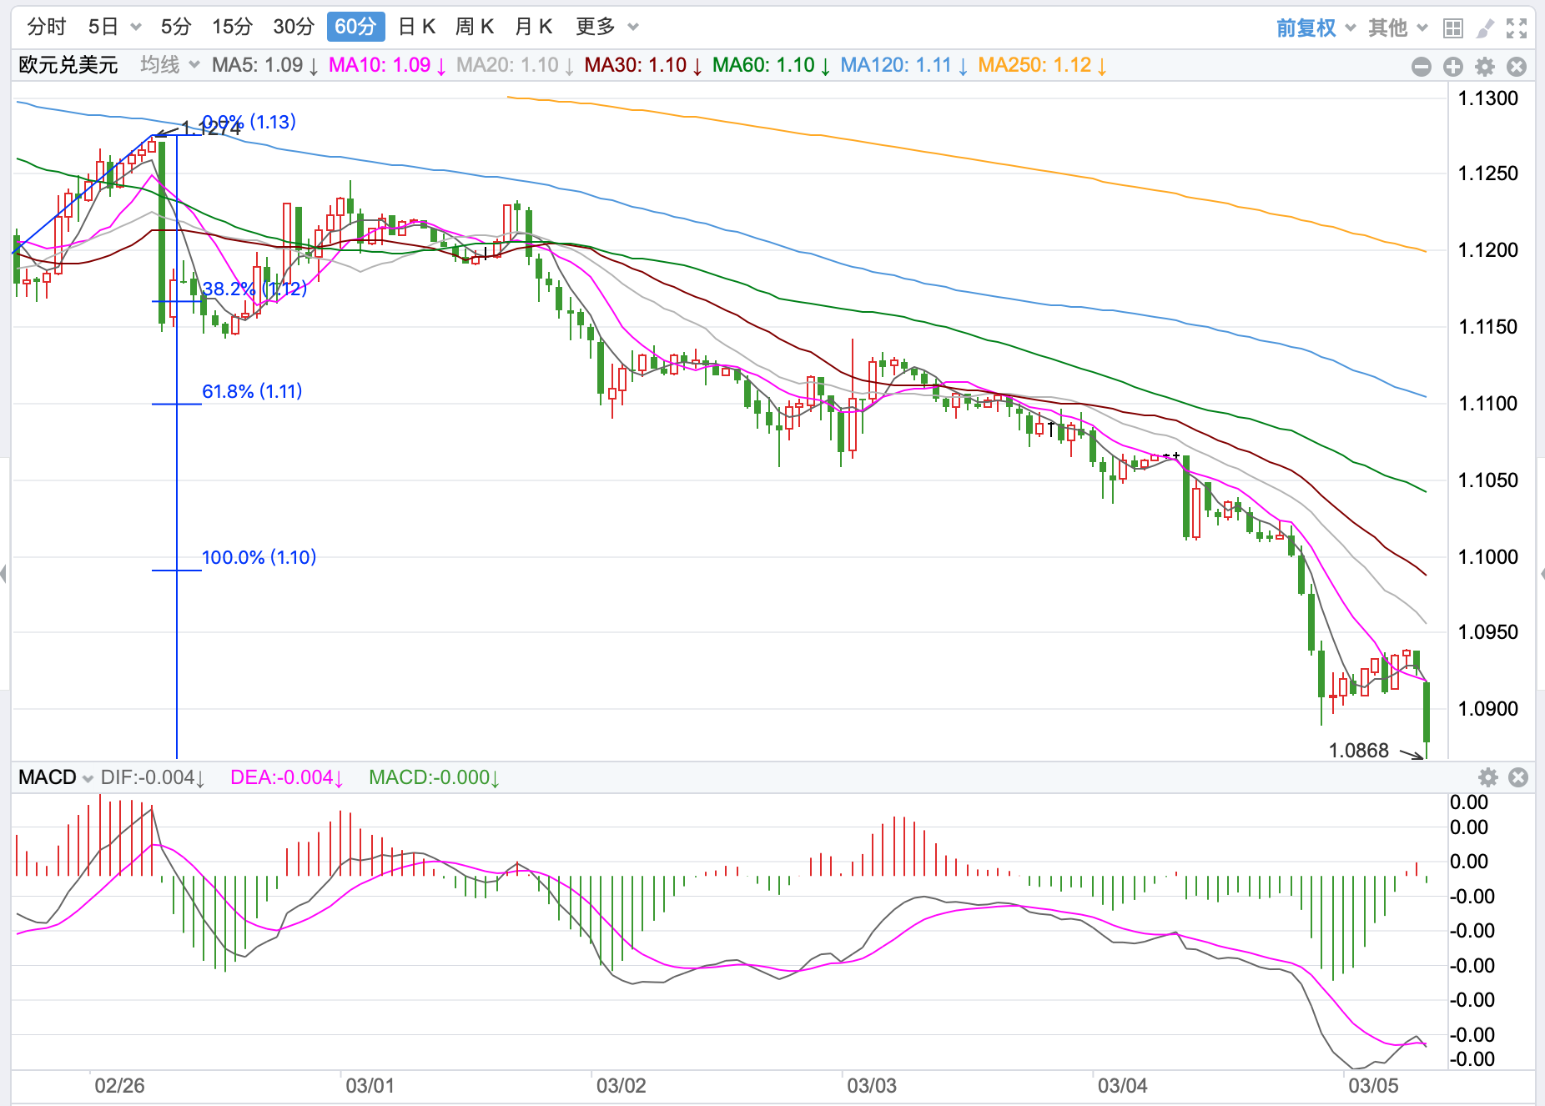Open MACD panel settings gear
The image size is (1545, 1106).
click(x=1487, y=777)
